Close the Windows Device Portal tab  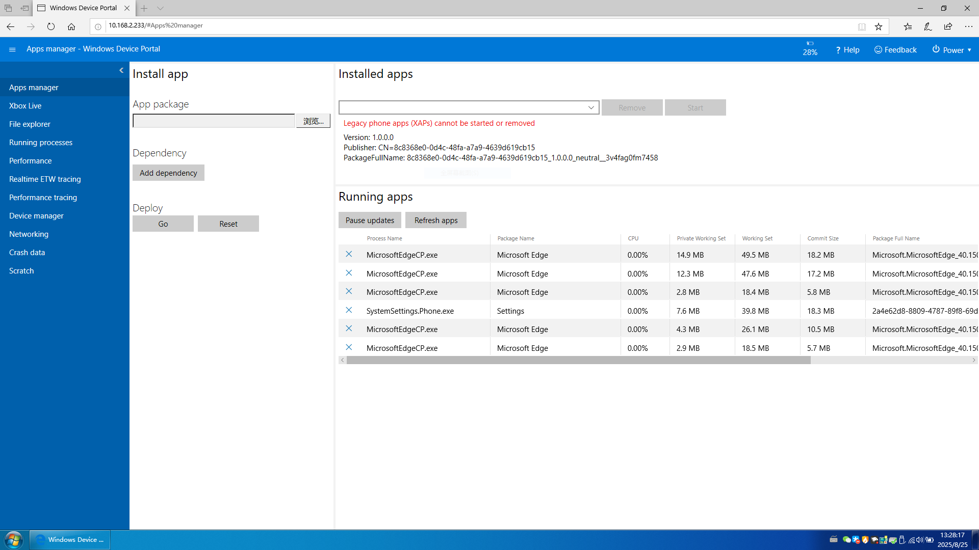pyautogui.click(x=127, y=8)
